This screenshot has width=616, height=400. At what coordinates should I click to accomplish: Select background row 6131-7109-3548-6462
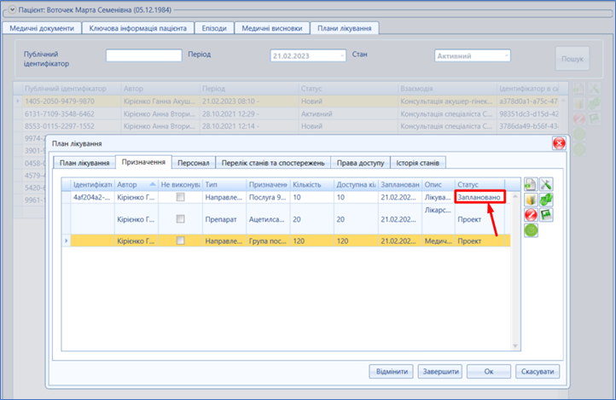[291, 113]
